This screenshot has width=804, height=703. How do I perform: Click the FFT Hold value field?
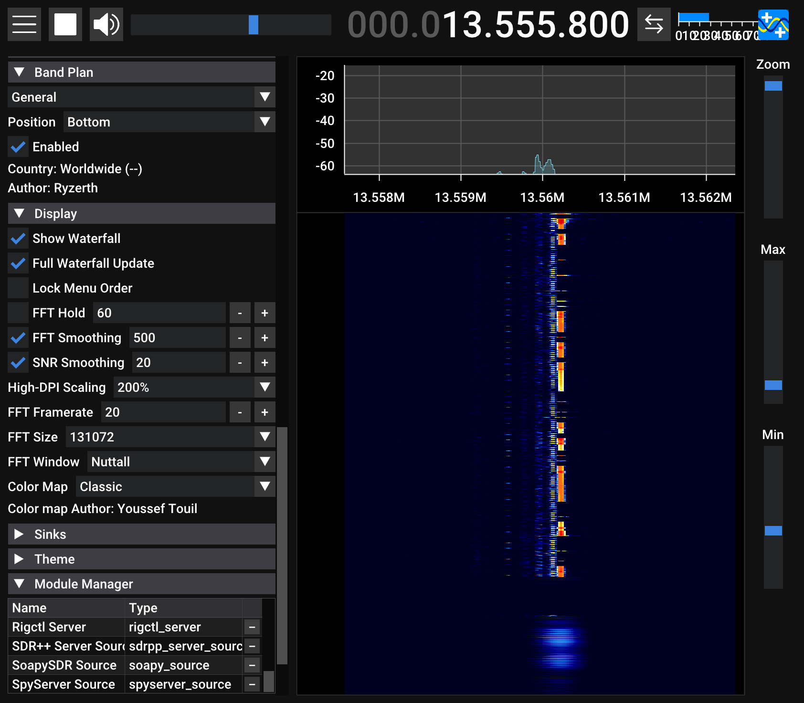(159, 313)
